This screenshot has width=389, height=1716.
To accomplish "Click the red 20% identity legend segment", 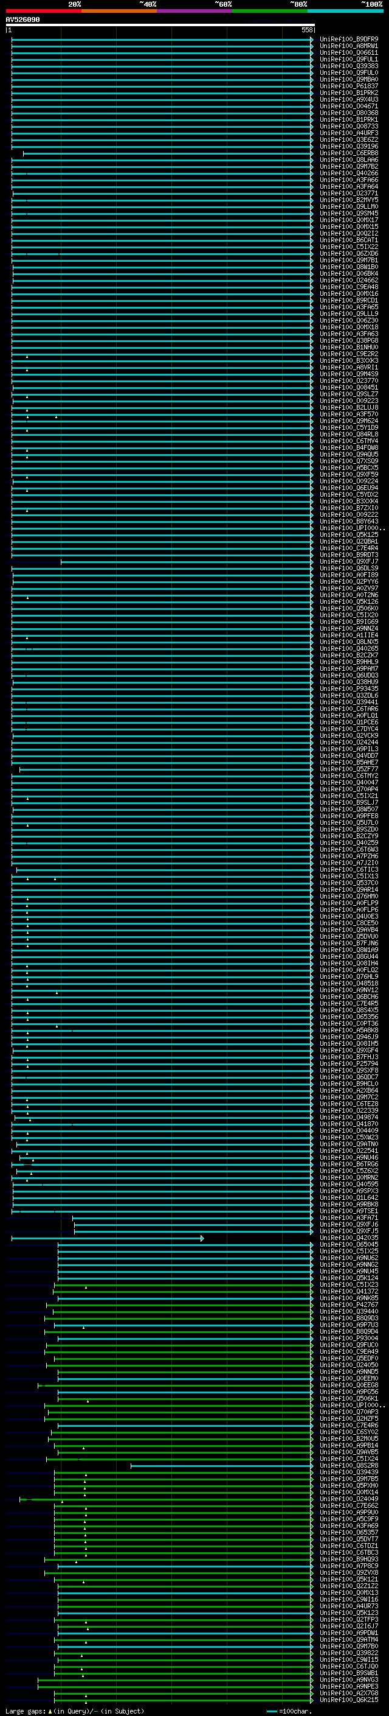I will pos(44,11).
